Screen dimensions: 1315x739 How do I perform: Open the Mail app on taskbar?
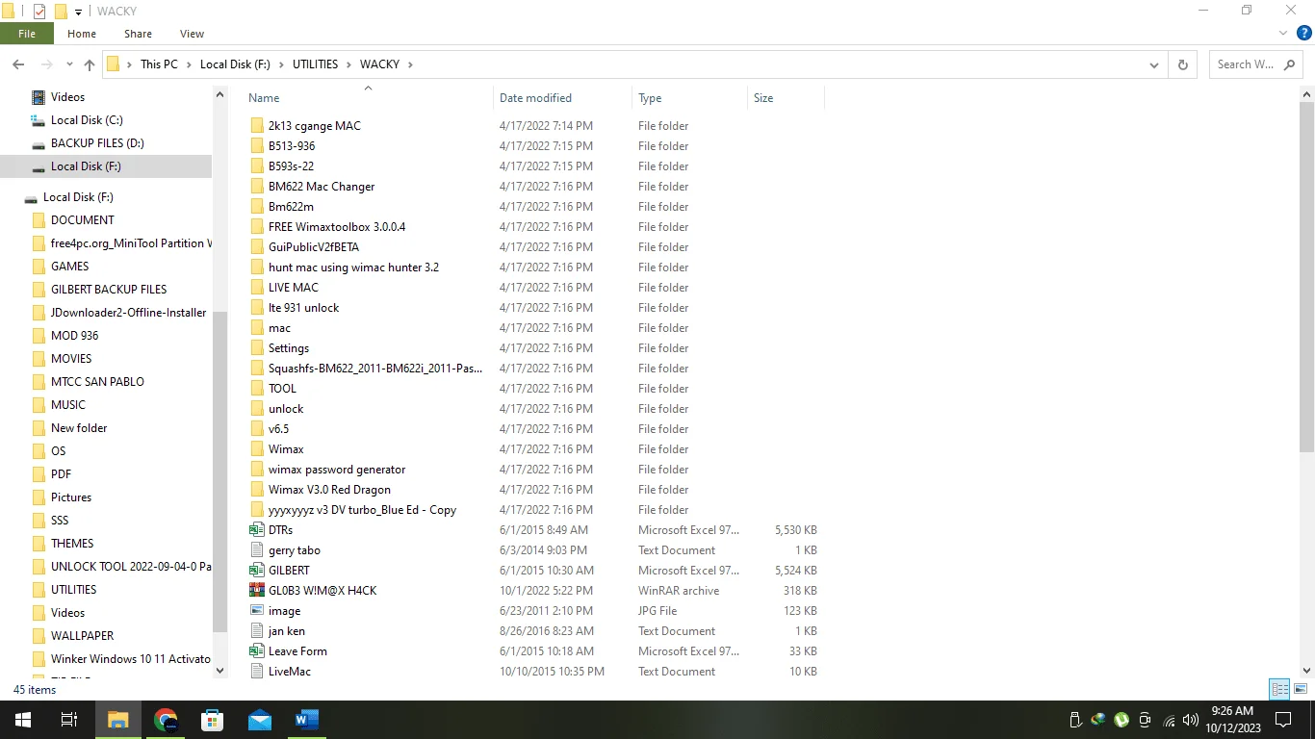point(260,720)
